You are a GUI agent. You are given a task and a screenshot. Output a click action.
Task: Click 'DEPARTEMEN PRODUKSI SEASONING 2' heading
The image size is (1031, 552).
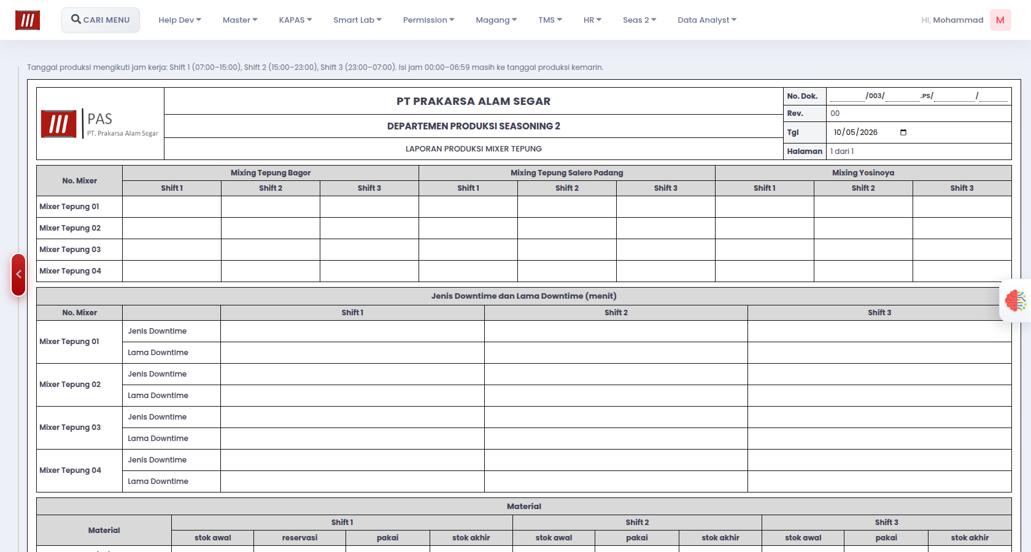coord(474,126)
